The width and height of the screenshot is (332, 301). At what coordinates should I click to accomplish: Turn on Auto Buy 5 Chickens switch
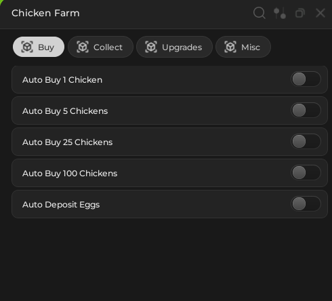click(306, 111)
